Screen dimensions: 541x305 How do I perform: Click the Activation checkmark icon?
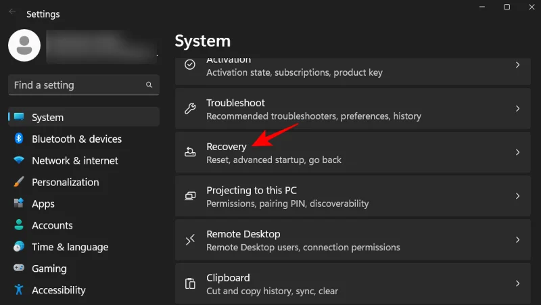pos(190,64)
